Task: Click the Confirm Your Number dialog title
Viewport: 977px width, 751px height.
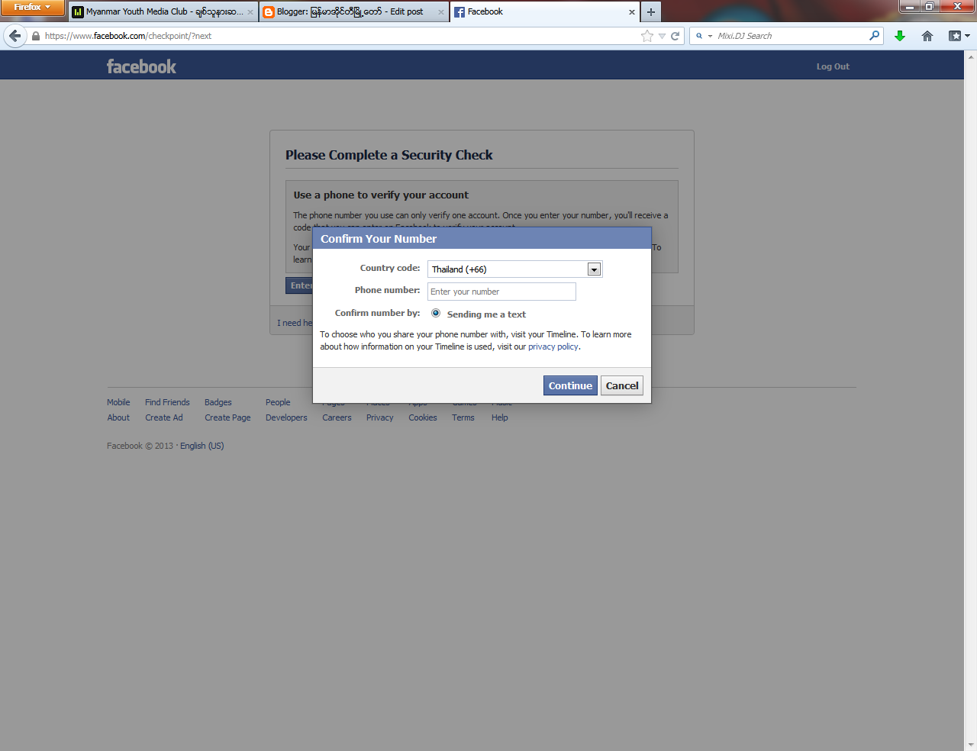Action: pyautogui.click(x=379, y=239)
